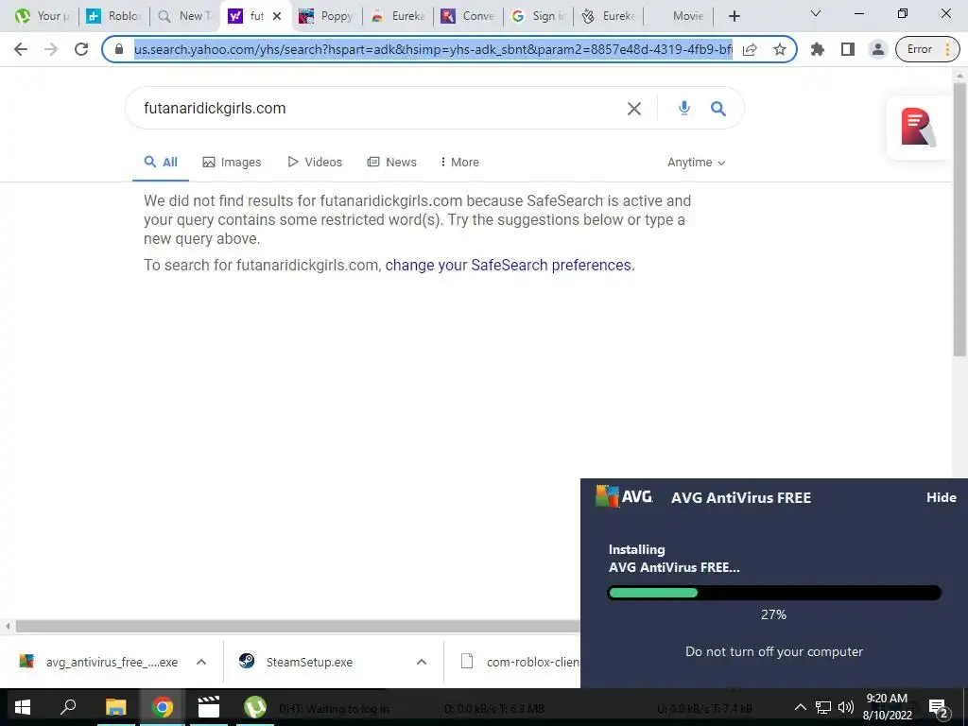Bookmark this page with the star

click(780, 49)
